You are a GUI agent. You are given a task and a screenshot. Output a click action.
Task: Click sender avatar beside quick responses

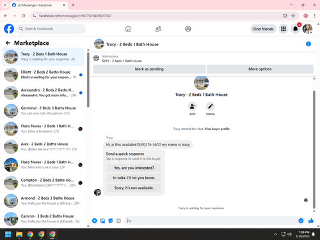[97, 192]
